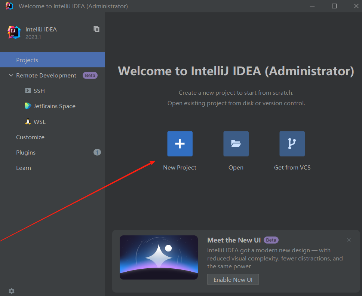Collapse the Remote Development section
362x296 pixels.
11,75
